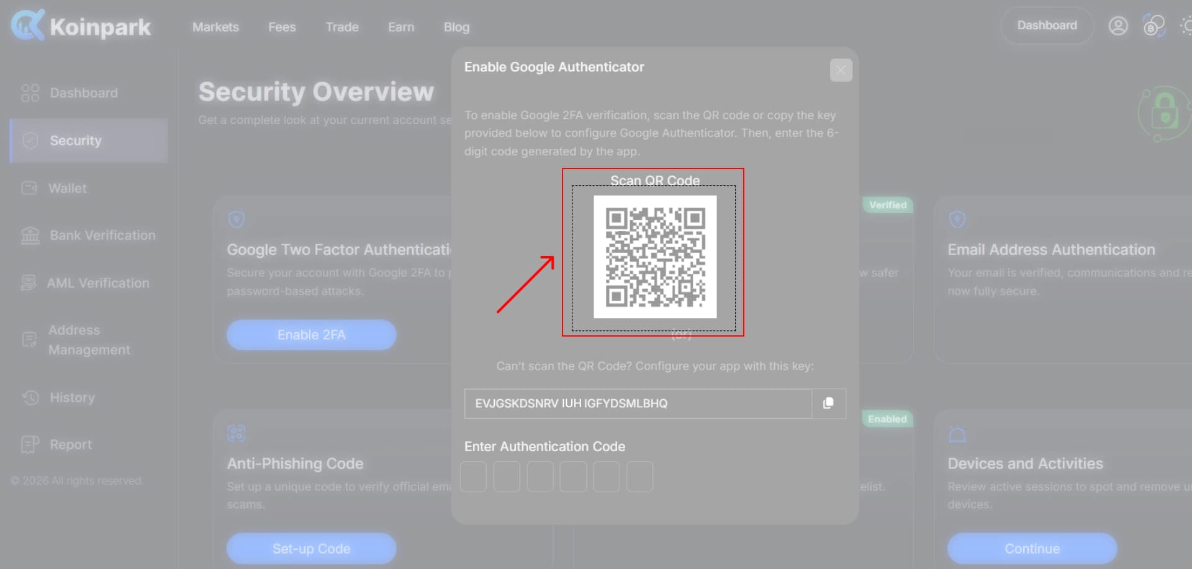Click the Anti-Phishing Code card icon
The width and height of the screenshot is (1192, 569).
click(x=237, y=433)
